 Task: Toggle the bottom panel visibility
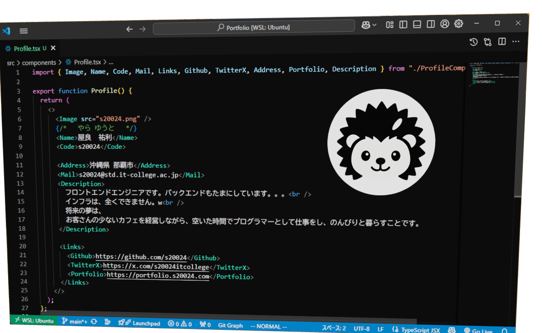(417, 25)
